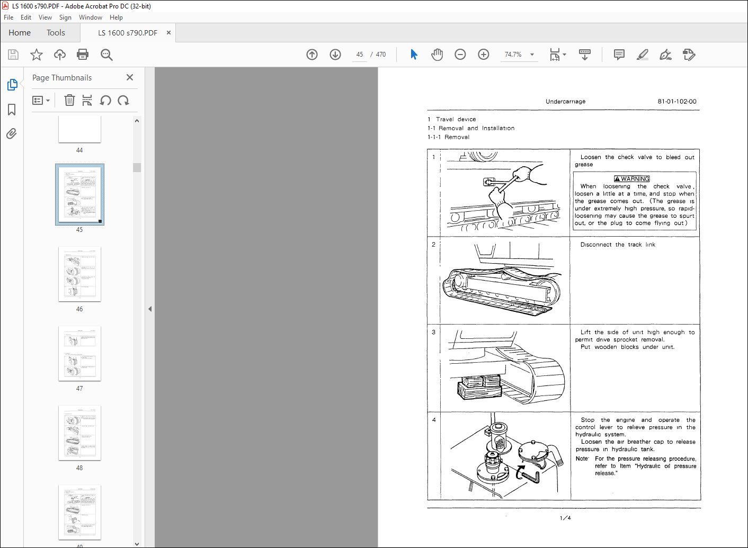
Task: Zoom out with the minus button
Action: coord(460,55)
